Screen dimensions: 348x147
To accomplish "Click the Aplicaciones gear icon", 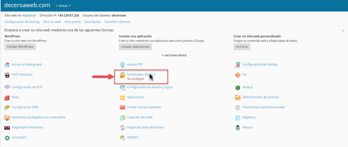I will [122, 97].
